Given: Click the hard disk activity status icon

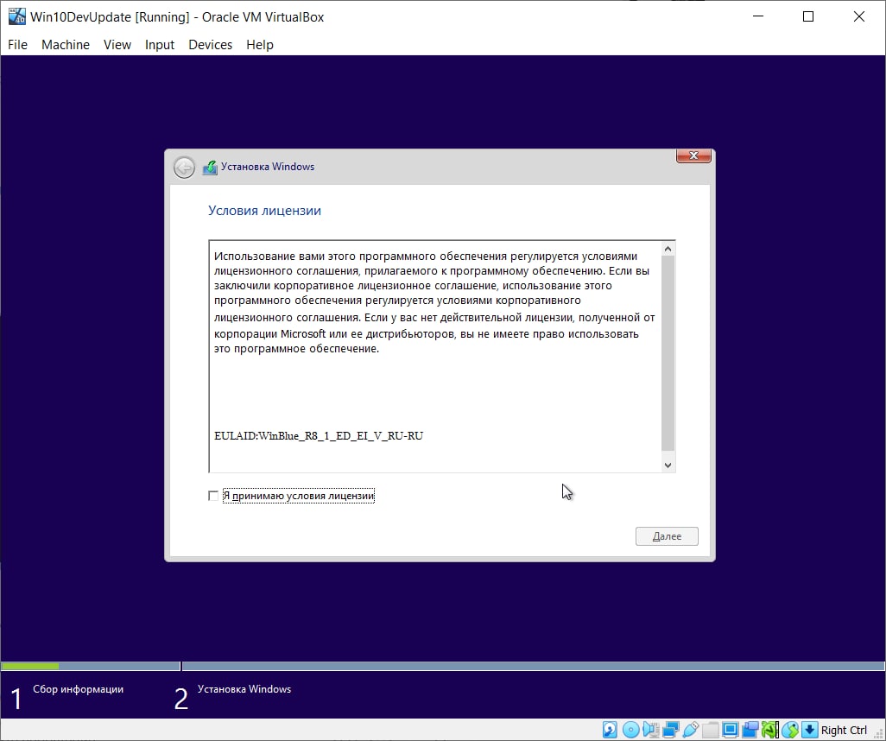Looking at the screenshot, I should [x=610, y=730].
